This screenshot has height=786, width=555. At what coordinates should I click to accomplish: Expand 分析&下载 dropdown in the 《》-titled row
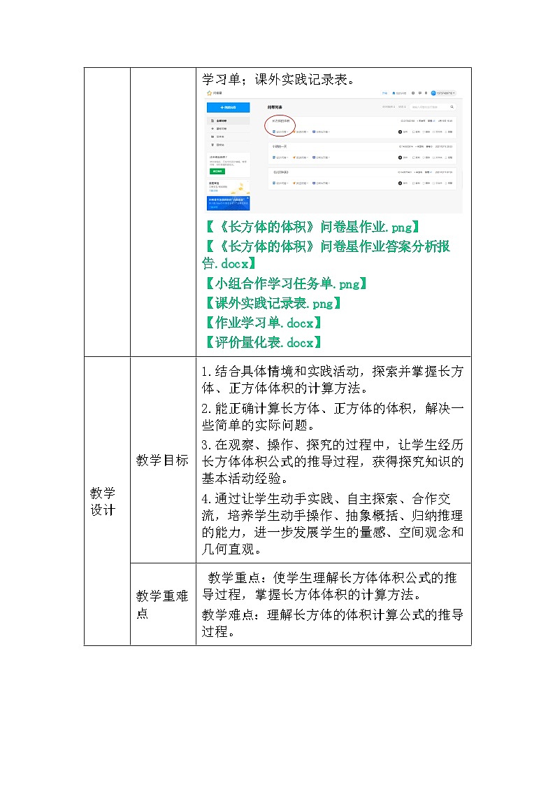[321, 183]
